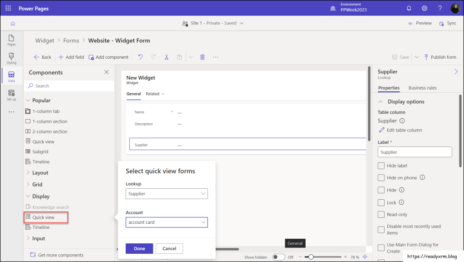Open the Data workspace in left rail

coord(11,76)
